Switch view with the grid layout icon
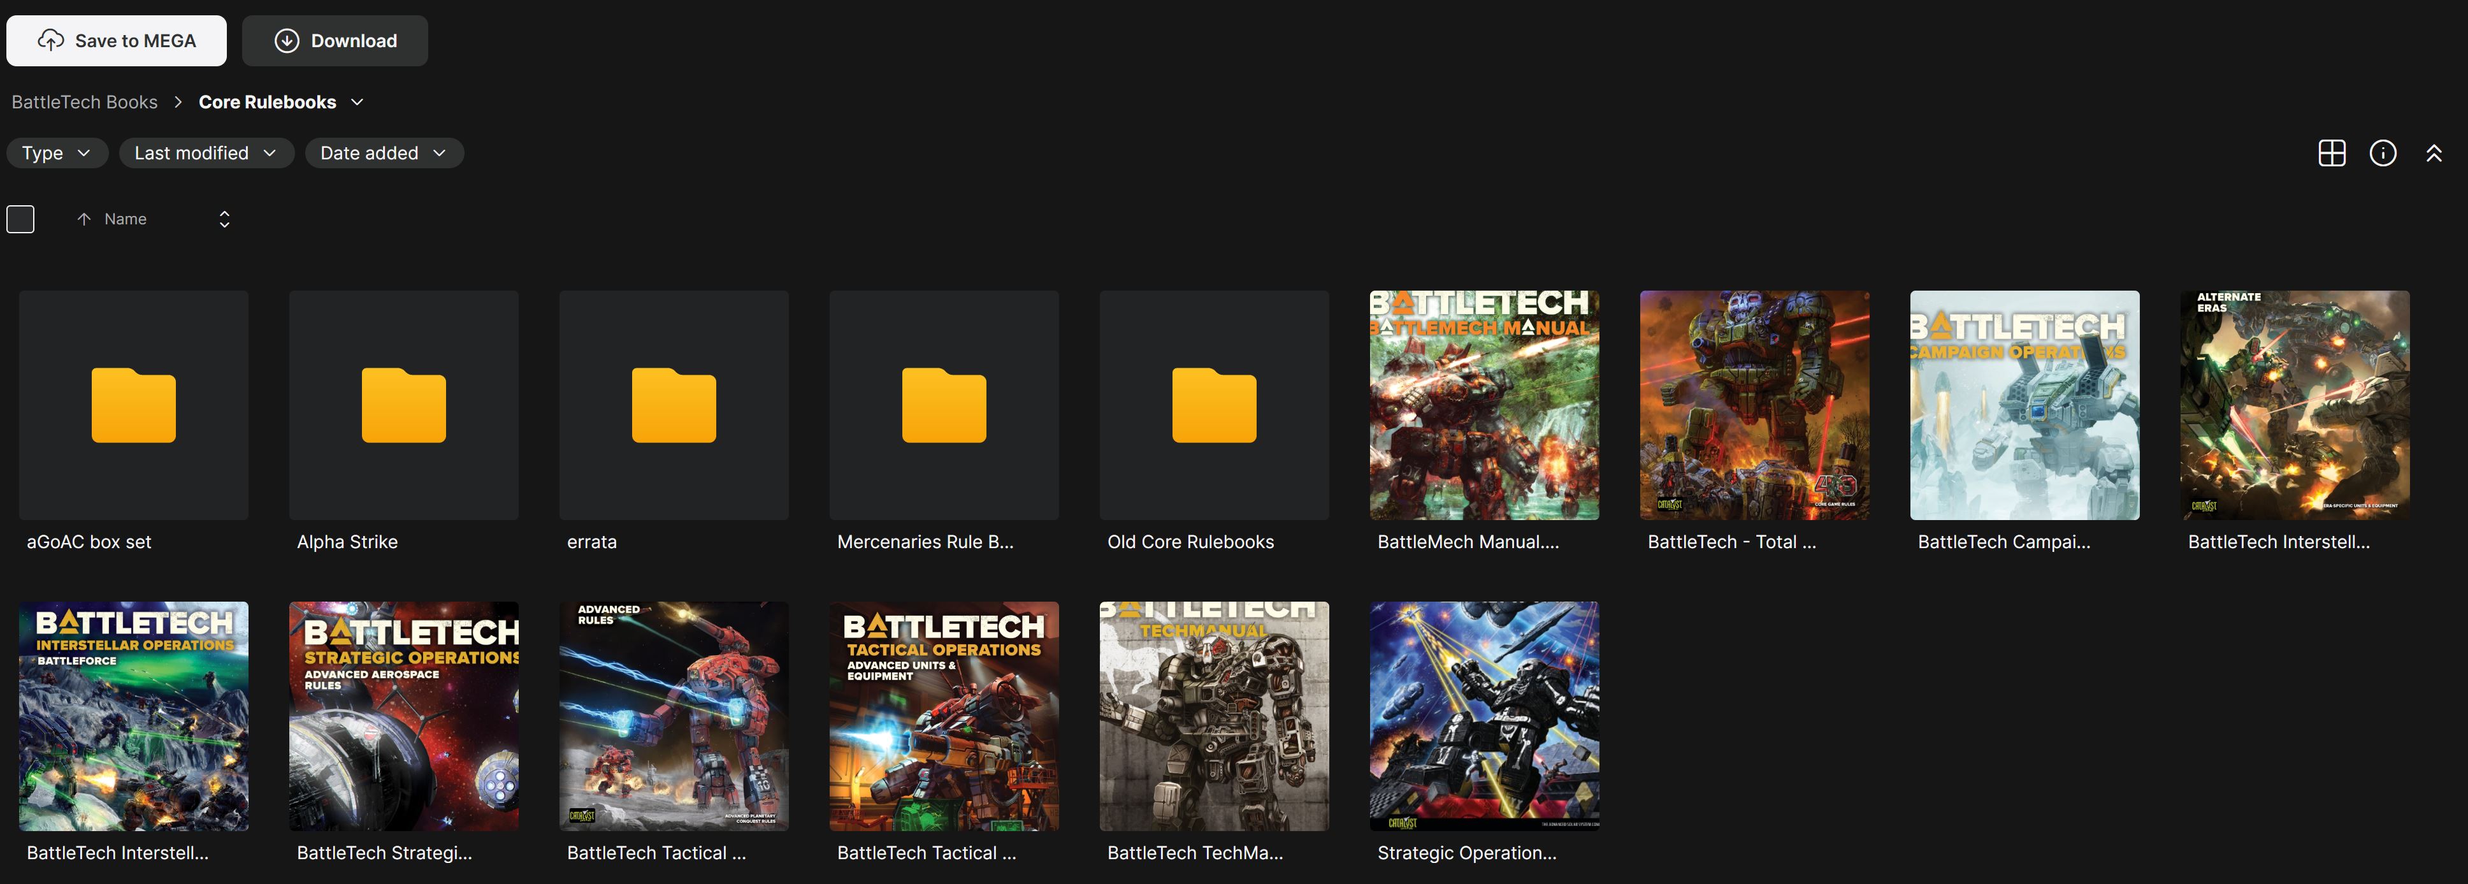This screenshot has width=2468, height=884. pyautogui.click(x=2332, y=153)
